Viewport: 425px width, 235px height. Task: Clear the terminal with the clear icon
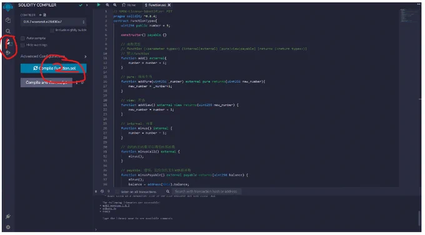coord(102,191)
